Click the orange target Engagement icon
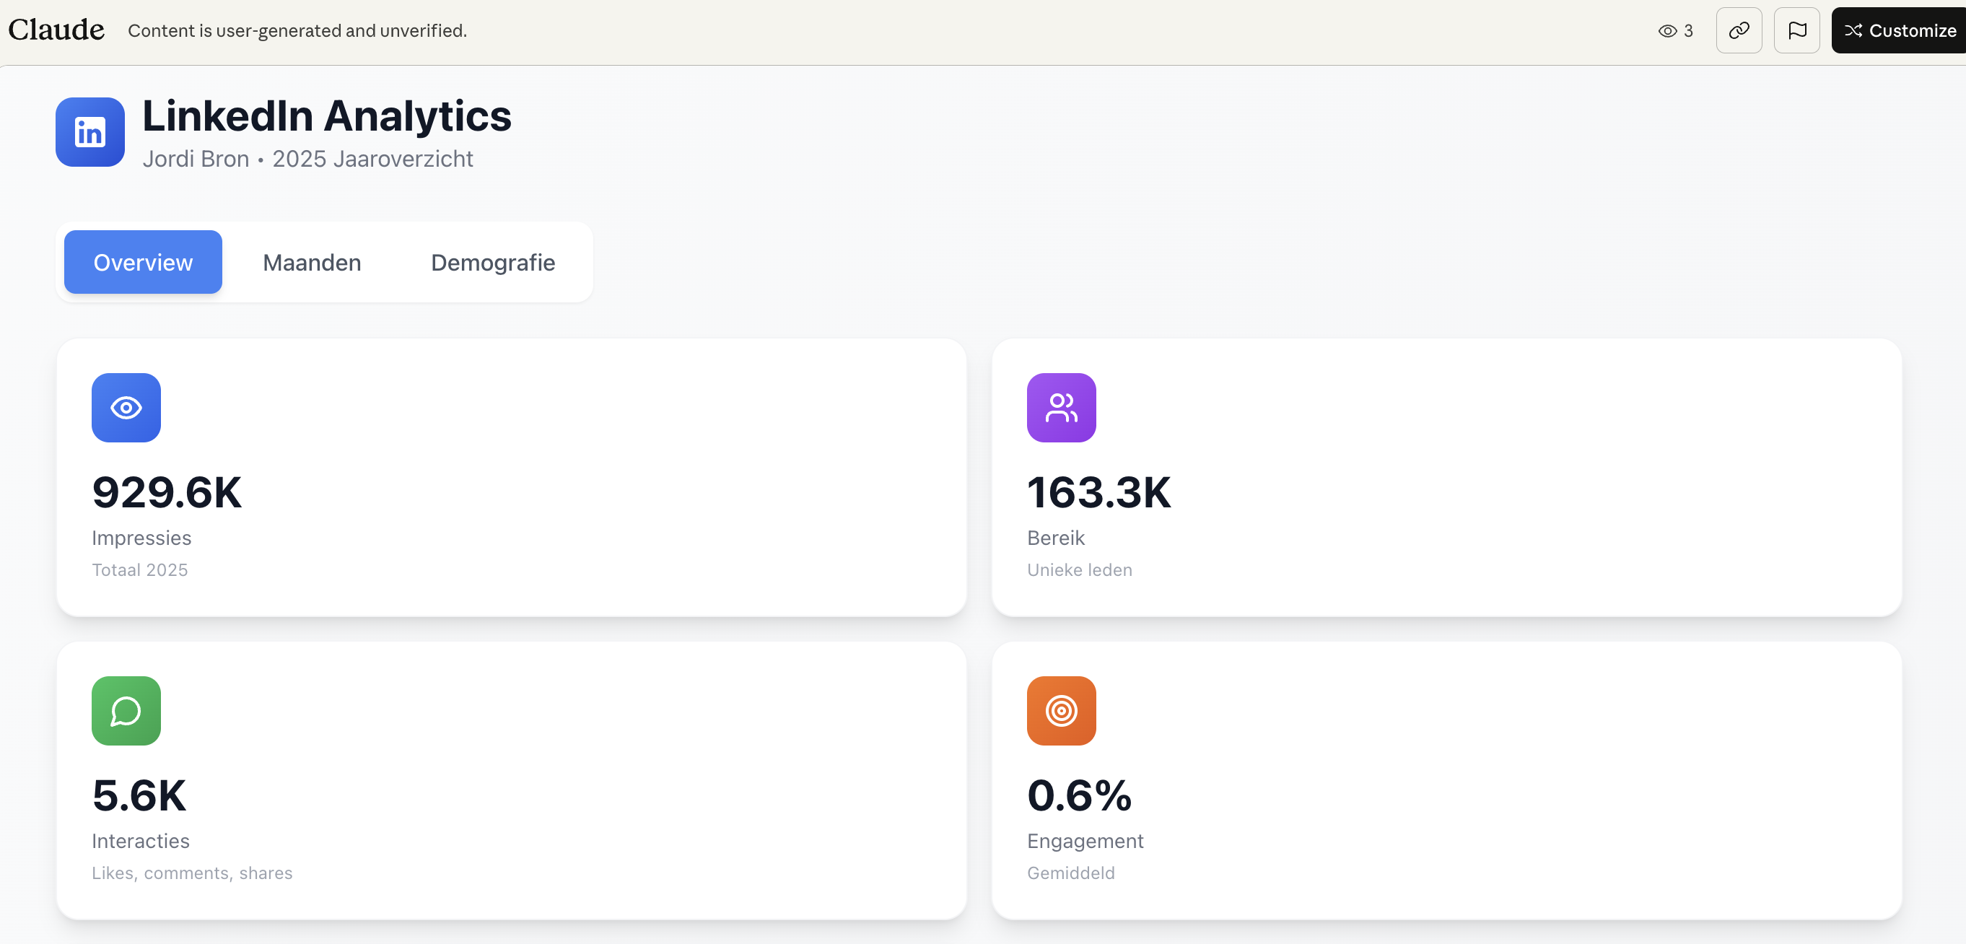This screenshot has width=1966, height=944. coord(1061,710)
